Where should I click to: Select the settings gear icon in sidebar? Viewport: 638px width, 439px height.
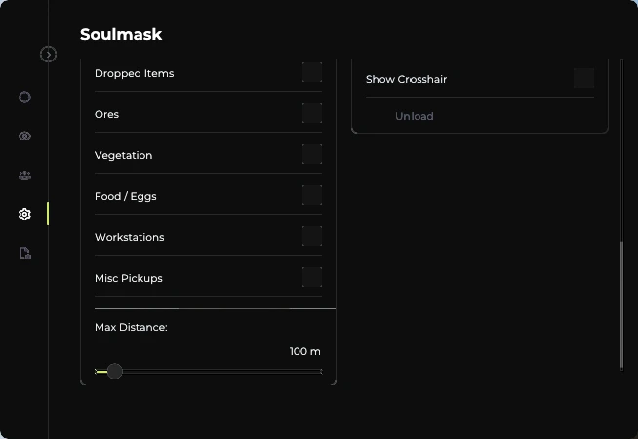(x=24, y=214)
